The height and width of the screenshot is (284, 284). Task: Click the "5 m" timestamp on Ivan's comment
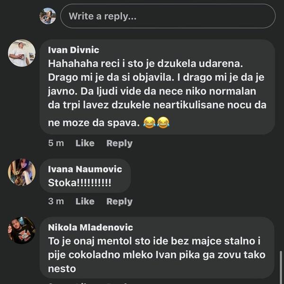pos(56,143)
